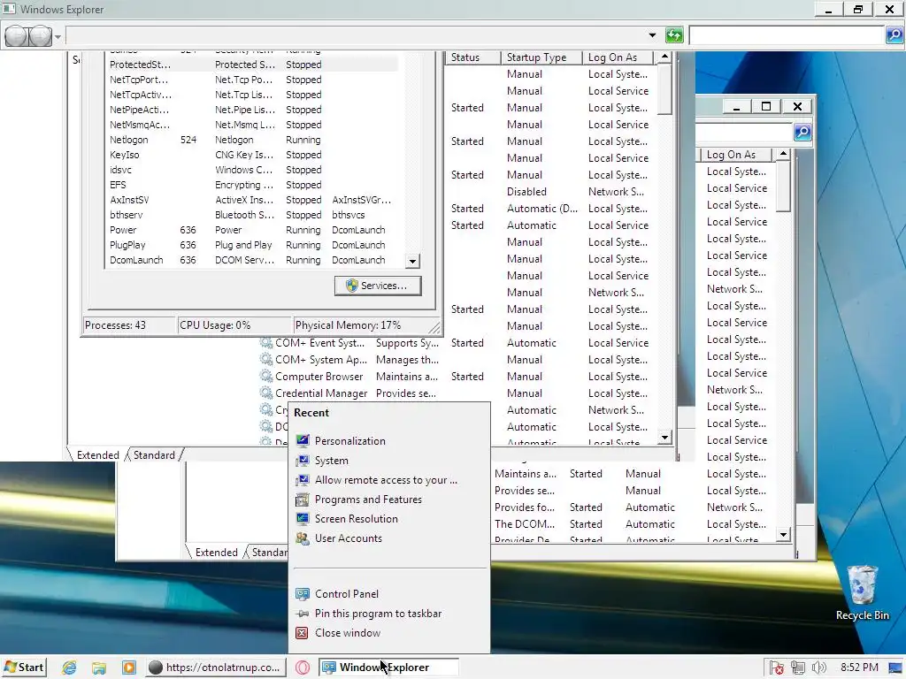This screenshot has width=906, height=679.
Task: Click the network icon in system tray
Action: [798, 668]
